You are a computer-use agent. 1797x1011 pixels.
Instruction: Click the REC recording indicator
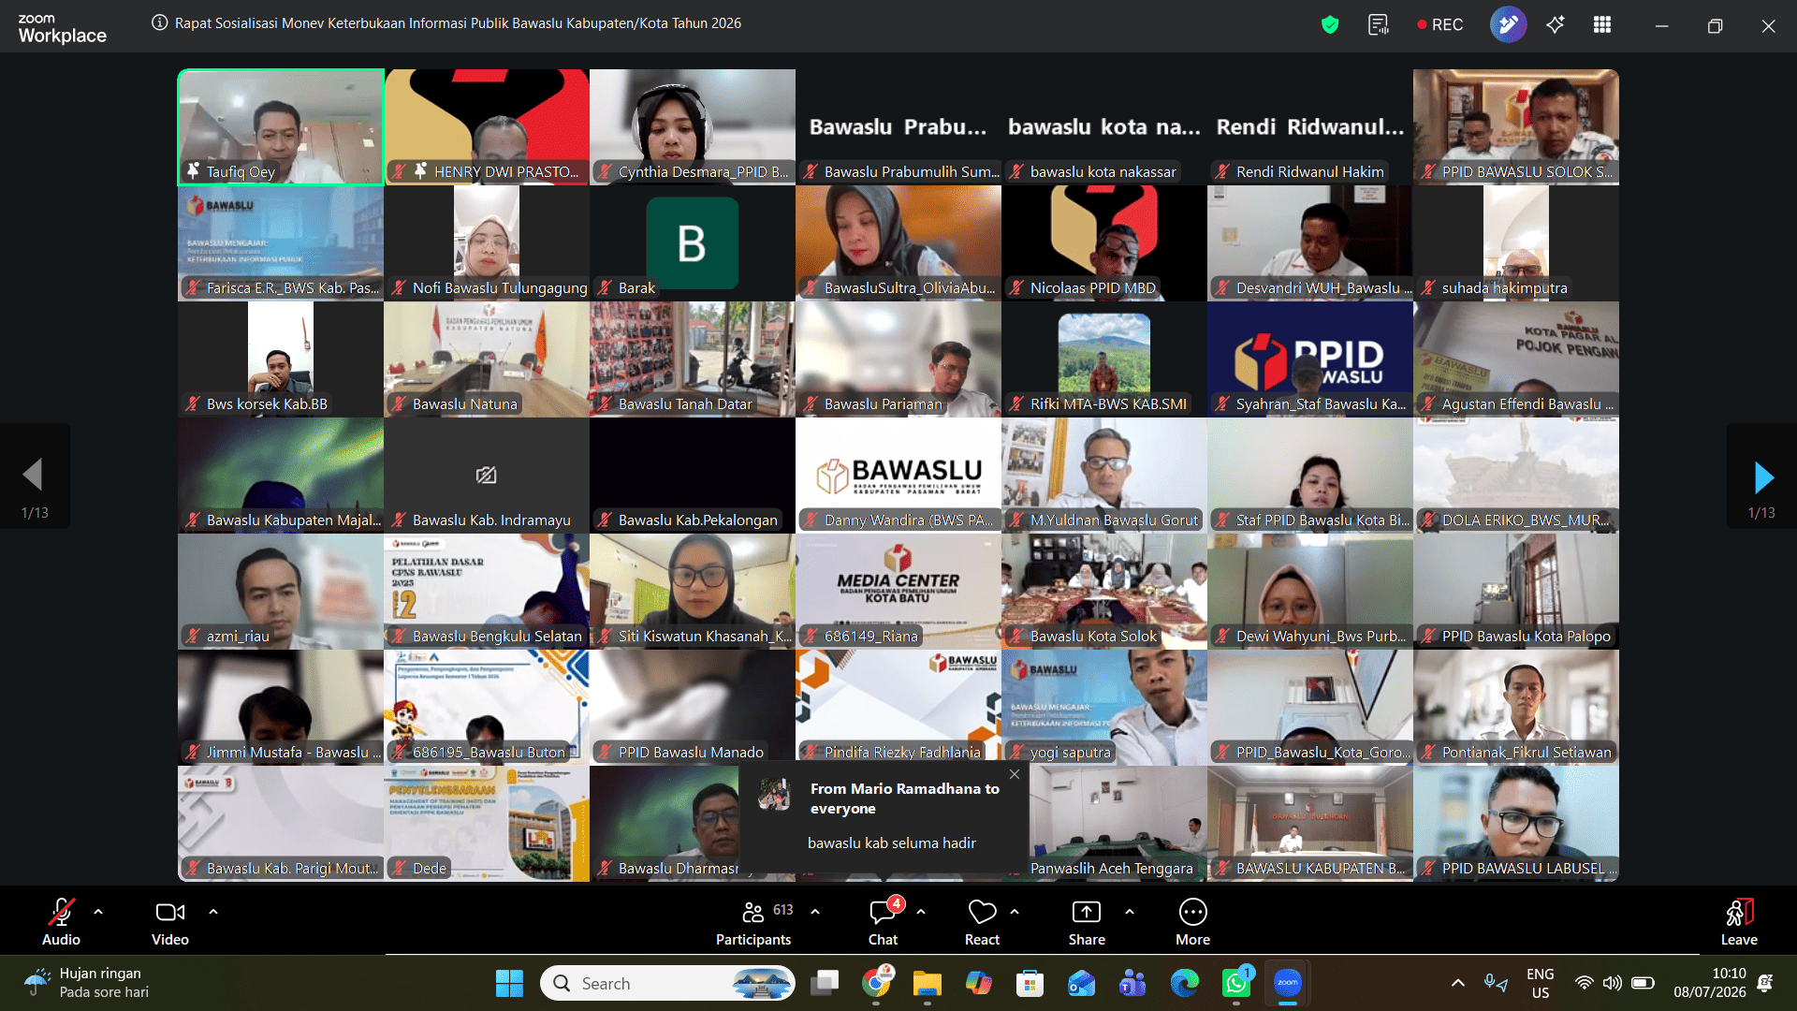point(1439,25)
